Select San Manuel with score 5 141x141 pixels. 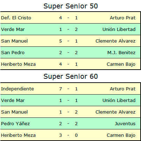[x=14, y=41]
